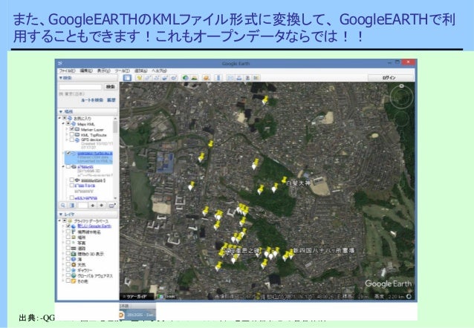Click the magnifier icon below places list

63,206
